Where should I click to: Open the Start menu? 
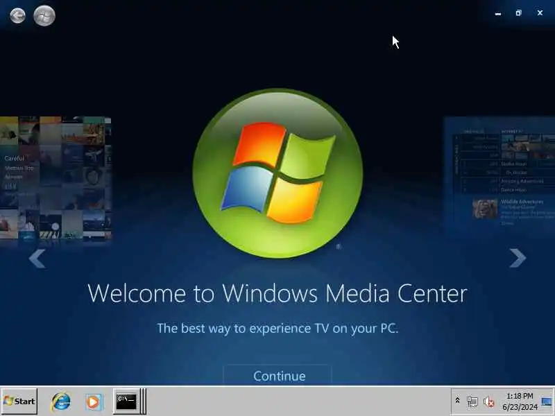pos(19,401)
